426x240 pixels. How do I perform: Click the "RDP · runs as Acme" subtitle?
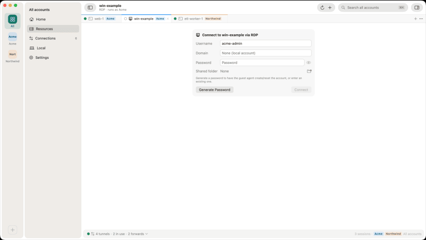click(113, 10)
